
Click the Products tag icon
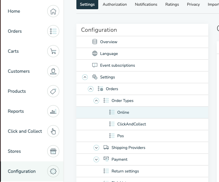coord(53,91)
